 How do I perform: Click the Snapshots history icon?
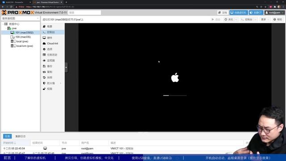44,77
